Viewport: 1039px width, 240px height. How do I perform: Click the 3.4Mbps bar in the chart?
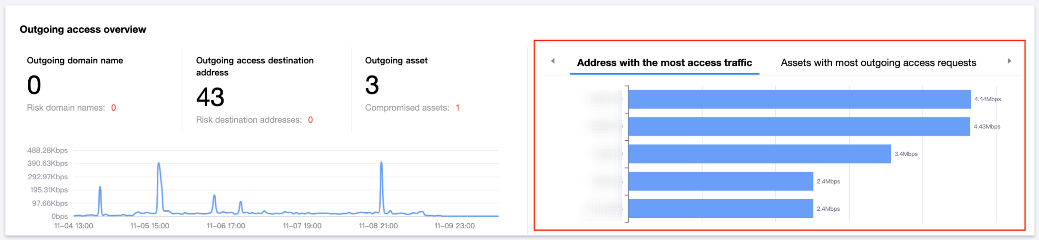pos(759,154)
